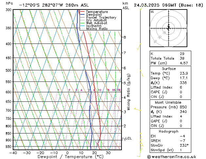
Task: Click the -40 temperature axis label
Action: click(13, 153)
